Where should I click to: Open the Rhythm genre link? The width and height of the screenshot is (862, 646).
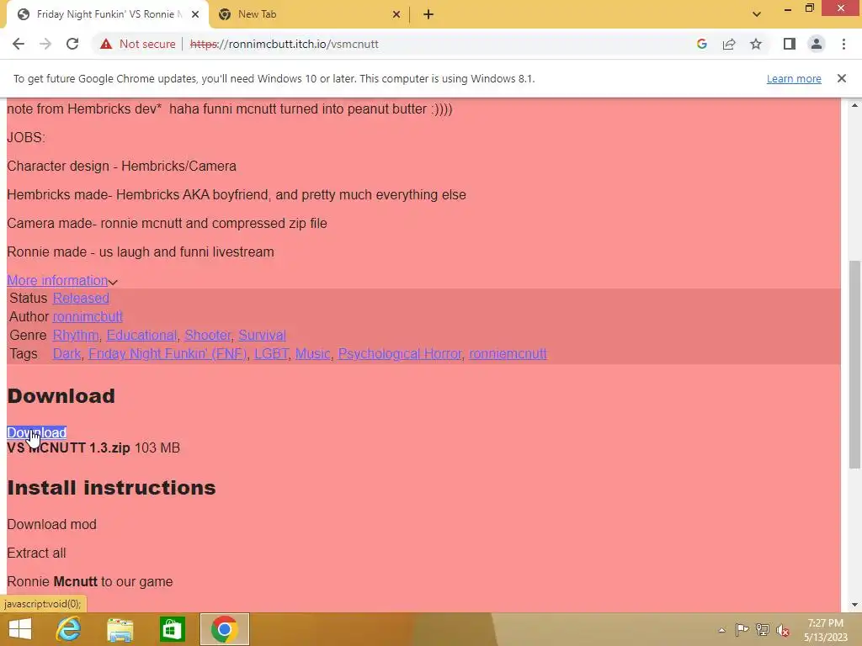(75, 335)
